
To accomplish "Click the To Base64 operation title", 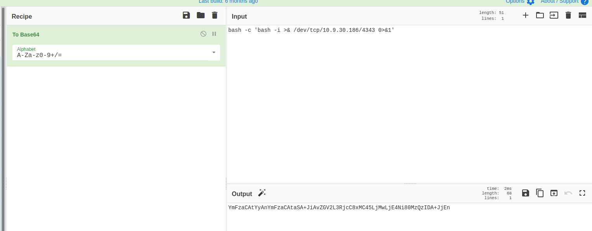I will point(26,35).
